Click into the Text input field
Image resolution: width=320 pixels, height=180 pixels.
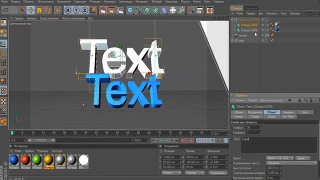(x=279, y=145)
